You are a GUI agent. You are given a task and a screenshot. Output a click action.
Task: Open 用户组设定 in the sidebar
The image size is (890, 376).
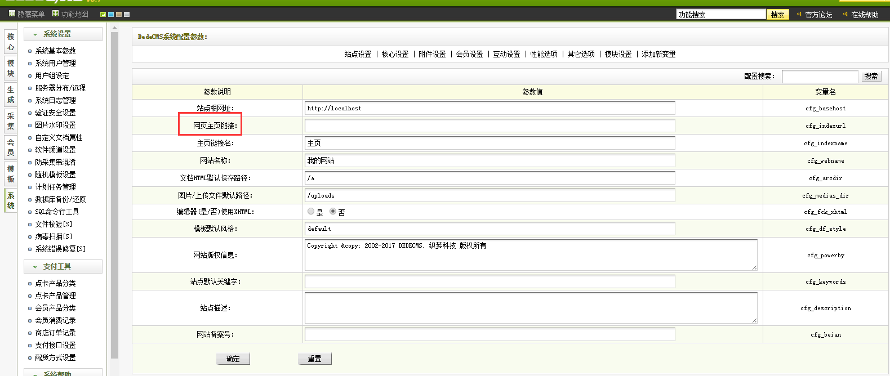click(52, 75)
